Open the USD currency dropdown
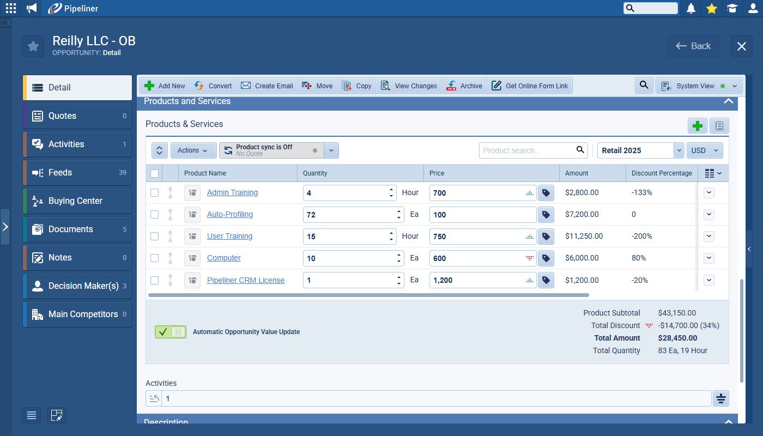 click(705, 150)
